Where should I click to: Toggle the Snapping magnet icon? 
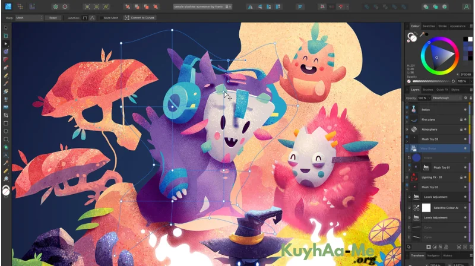click(341, 7)
